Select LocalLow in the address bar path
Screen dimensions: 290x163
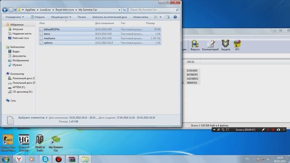(x=45, y=10)
